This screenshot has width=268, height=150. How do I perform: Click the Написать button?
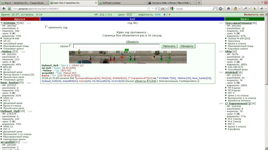coord(169,46)
